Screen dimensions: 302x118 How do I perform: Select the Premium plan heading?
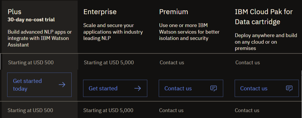(x=174, y=12)
